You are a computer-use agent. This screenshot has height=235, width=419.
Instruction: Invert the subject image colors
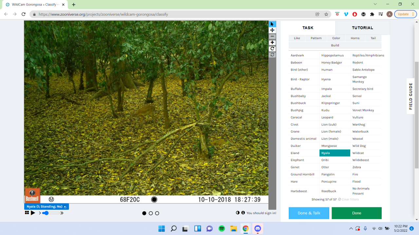(x=238, y=213)
